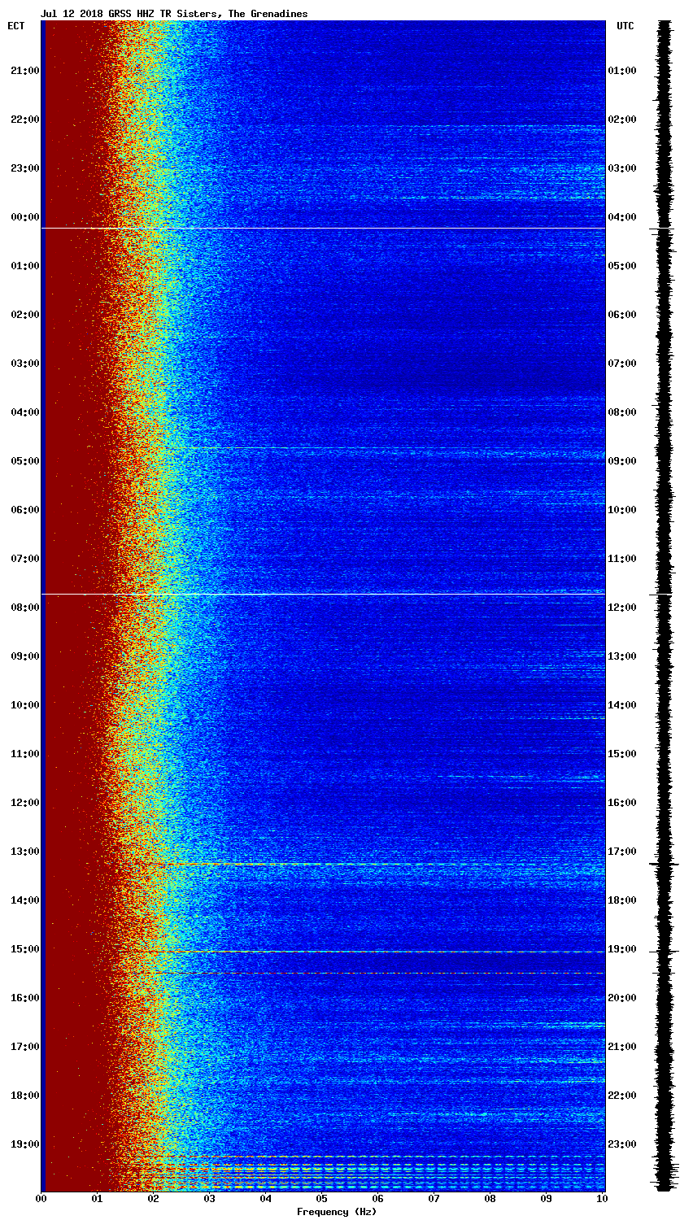Click the ECT axis label '08:00'
The width and height of the screenshot is (693, 1220).
pyautogui.click(x=25, y=608)
